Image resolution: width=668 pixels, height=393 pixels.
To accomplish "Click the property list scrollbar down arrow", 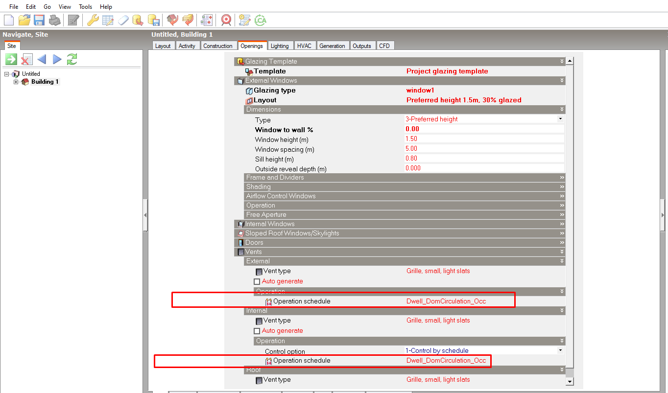I will tap(570, 381).
